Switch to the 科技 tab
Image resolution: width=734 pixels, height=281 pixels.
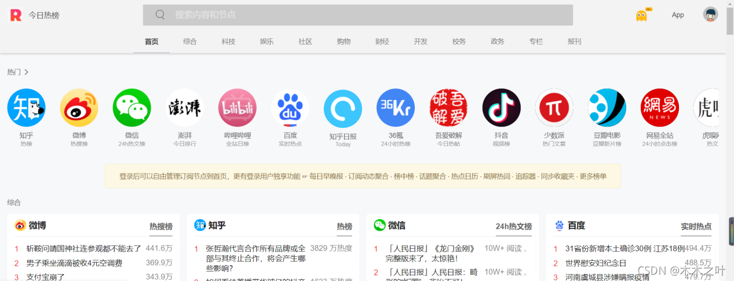pos(228,42)
